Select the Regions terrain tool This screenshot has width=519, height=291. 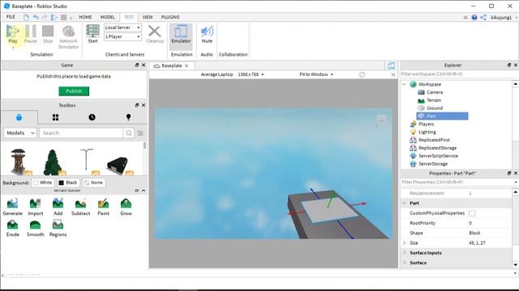tap(58, 228)
